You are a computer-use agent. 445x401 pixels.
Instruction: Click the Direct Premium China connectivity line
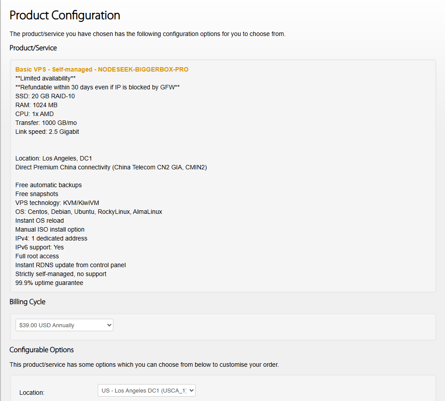[x=111, y=167]
